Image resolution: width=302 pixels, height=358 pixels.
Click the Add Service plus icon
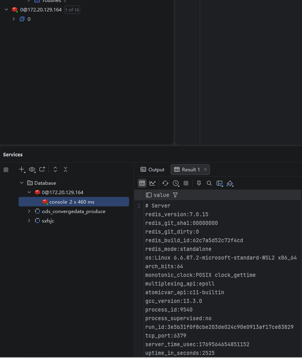(22, 169)
